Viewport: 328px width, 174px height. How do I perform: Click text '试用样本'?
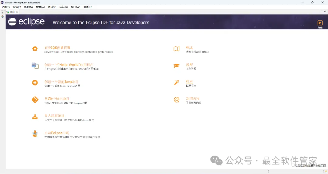[191, 86]
